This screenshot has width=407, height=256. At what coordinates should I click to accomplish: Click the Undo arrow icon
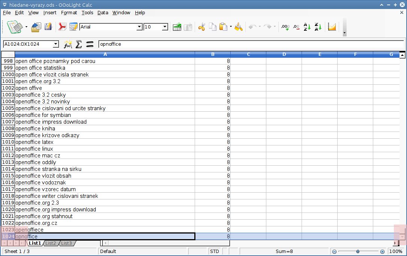coord(252,27)
